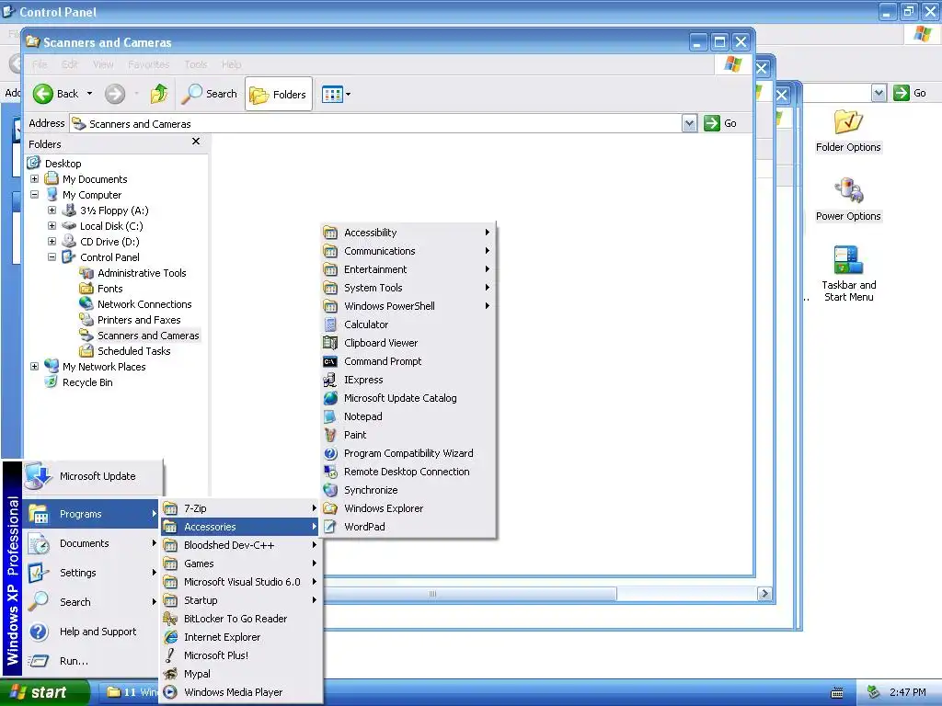This screenshot has width=942, height=706.
Task: Click the Start button
Action: [x=43, y=692]
